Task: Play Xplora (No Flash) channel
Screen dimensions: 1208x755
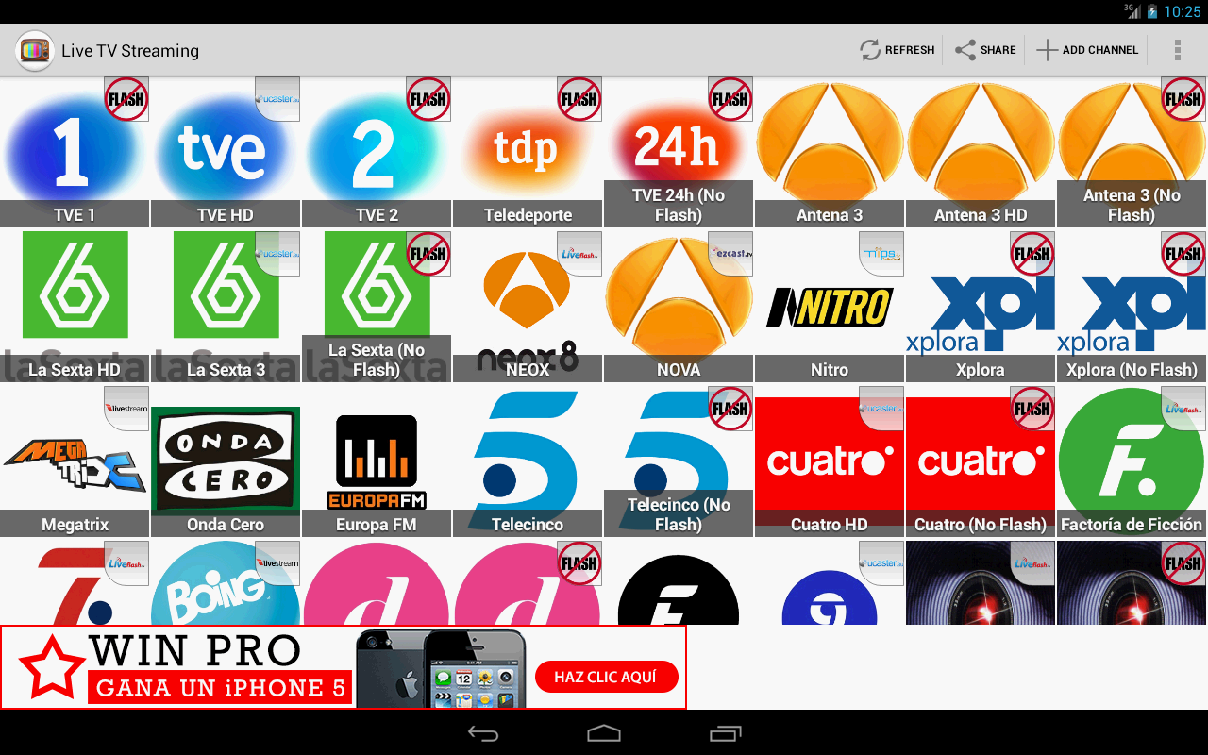Action: (x=1132, y=307)
